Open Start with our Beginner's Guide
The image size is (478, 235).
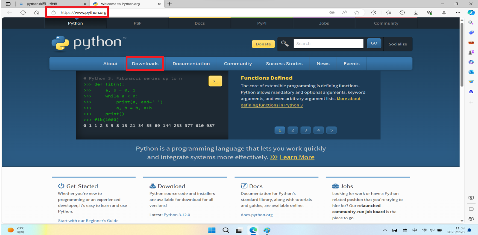click(88, 221)
